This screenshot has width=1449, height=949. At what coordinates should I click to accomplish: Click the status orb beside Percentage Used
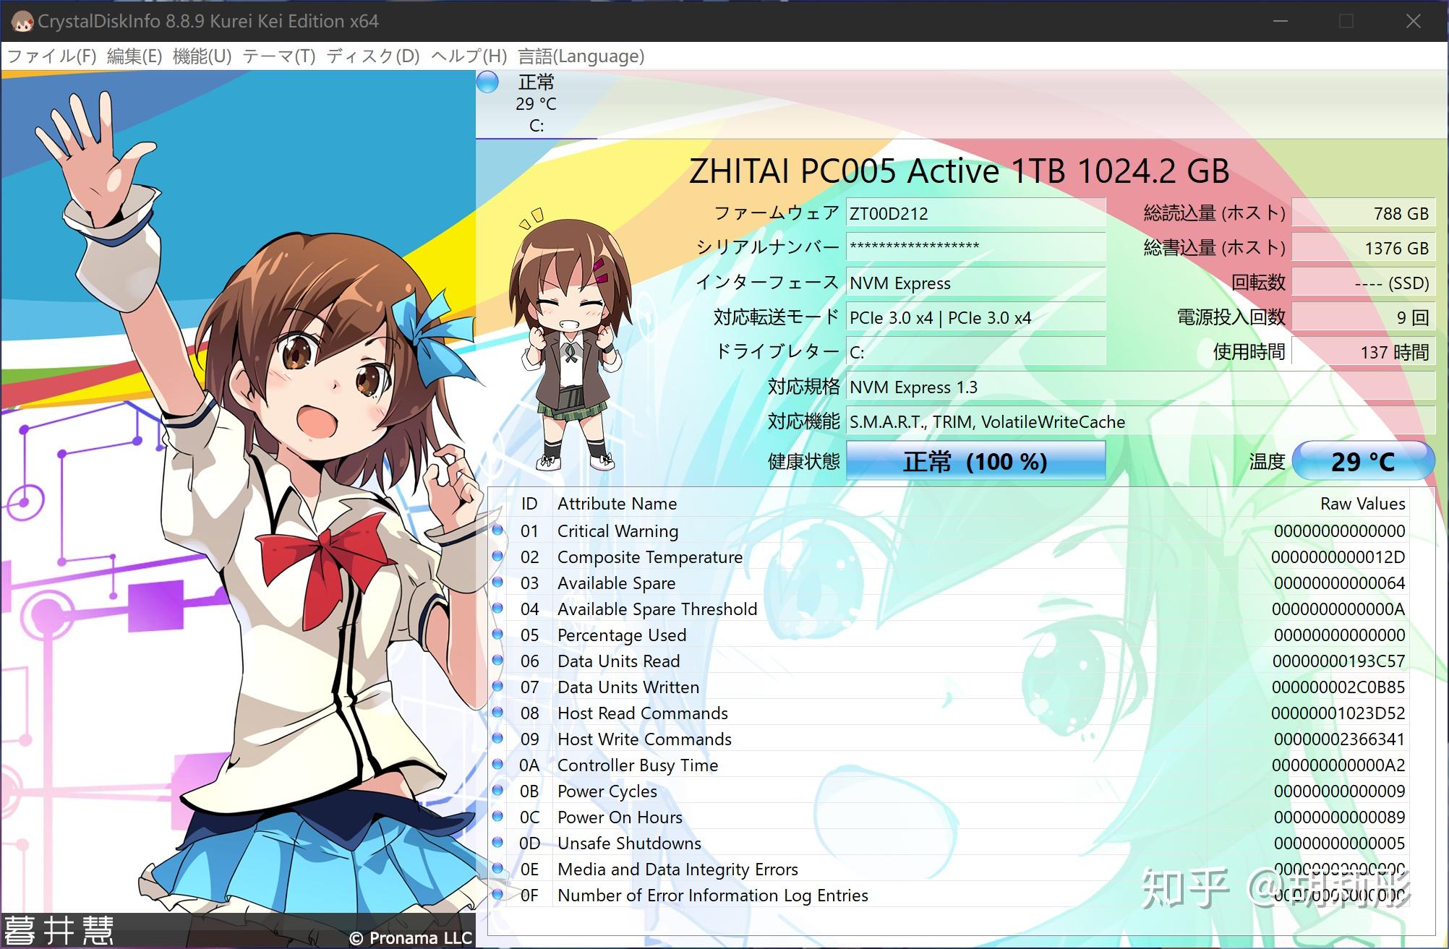497,635
